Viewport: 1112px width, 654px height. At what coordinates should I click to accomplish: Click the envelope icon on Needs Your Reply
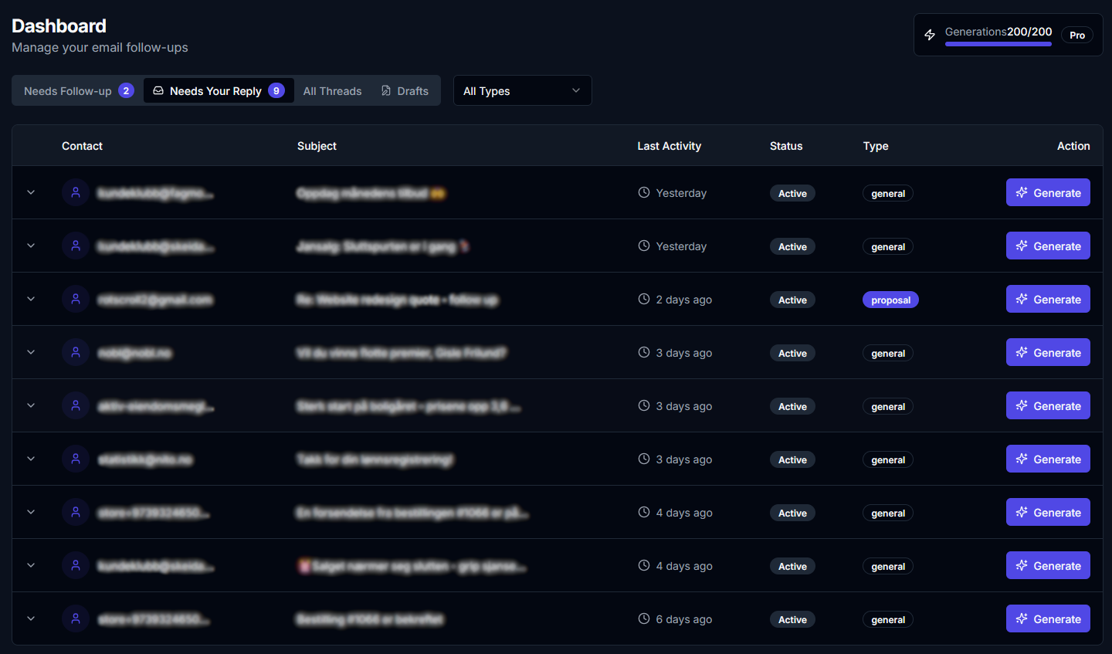tap(158, 90)
